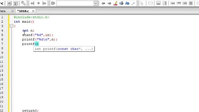This screenshot has height=112, width=199.
Task: Click the 'int n;' declaration line
Action: pyautogui.click(x=28, y=30)
